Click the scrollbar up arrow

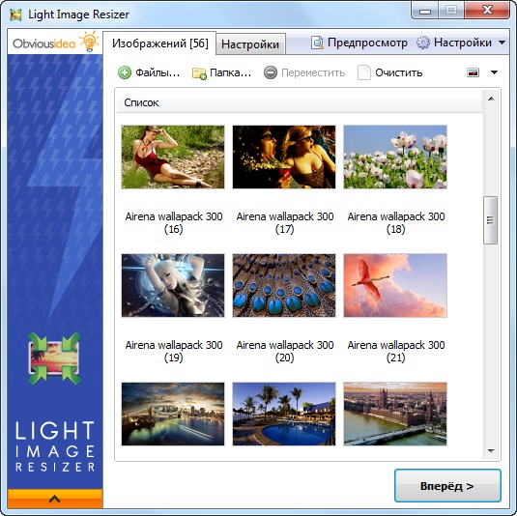click(x=491, y=99)
